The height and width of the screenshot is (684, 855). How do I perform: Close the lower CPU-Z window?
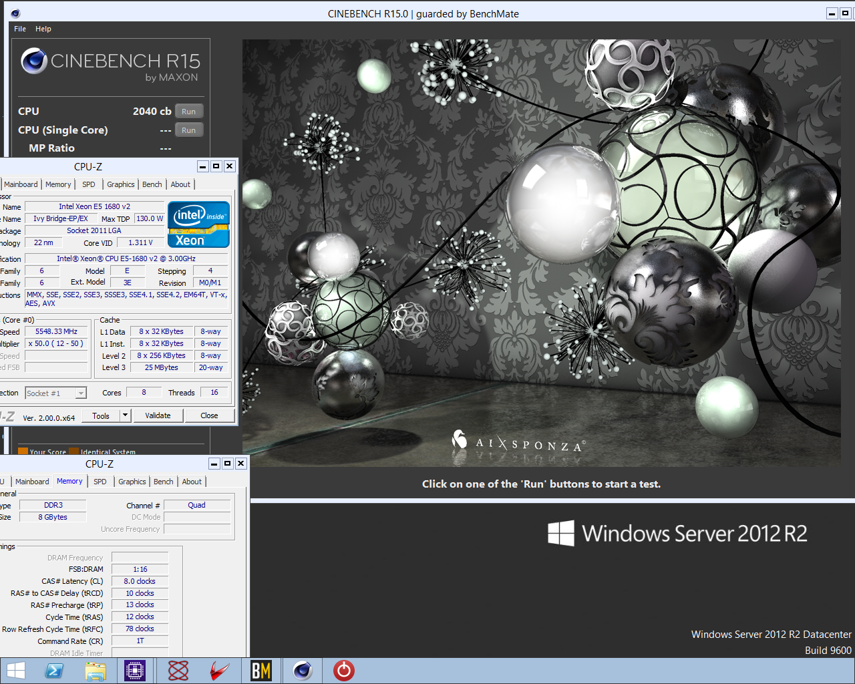click(241, 464)
